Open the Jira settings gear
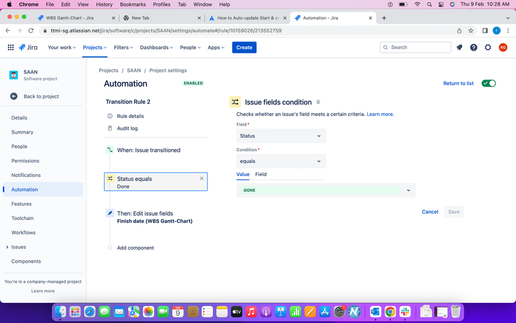 coord(488,48)
